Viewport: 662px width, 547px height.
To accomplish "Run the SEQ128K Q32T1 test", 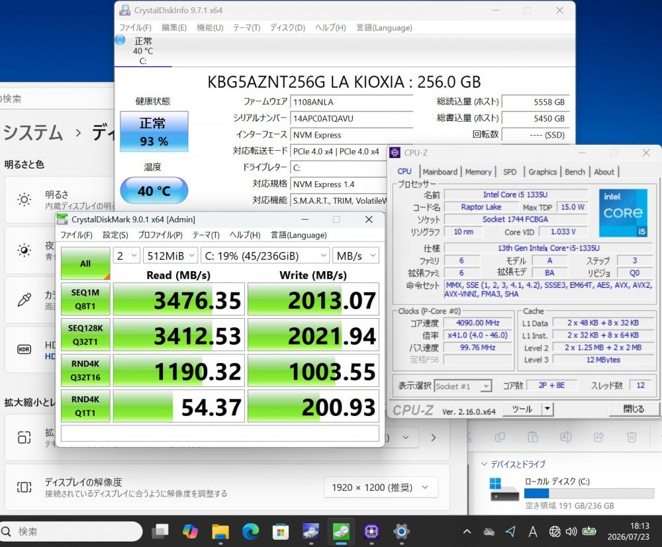I will coord(85,335).
